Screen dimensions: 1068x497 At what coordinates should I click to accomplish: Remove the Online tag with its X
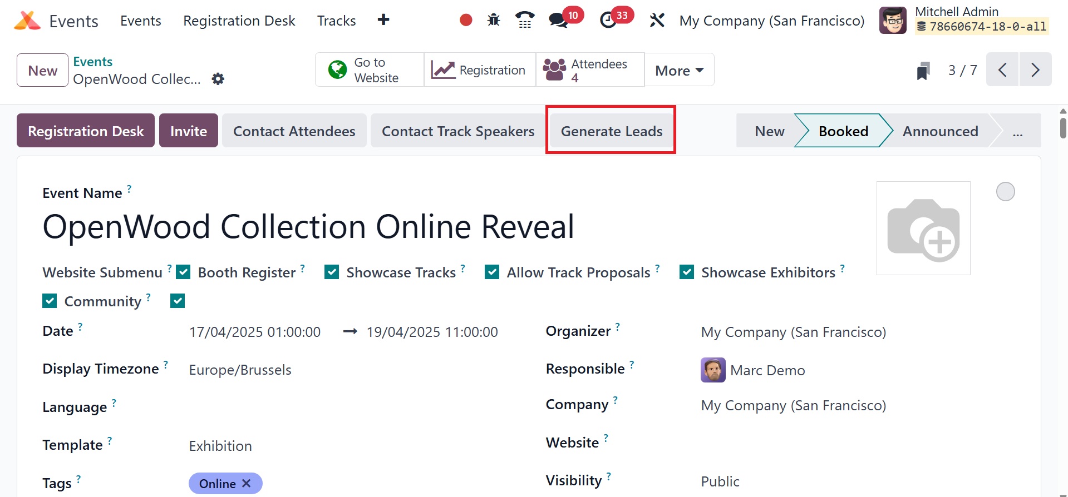(247, 484)
